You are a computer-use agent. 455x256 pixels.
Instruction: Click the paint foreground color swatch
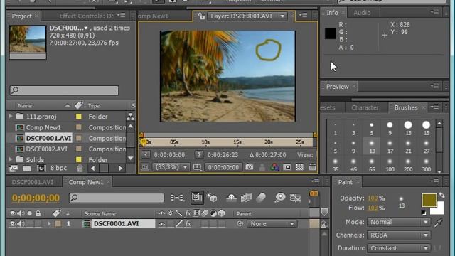[x=429, y=200]
